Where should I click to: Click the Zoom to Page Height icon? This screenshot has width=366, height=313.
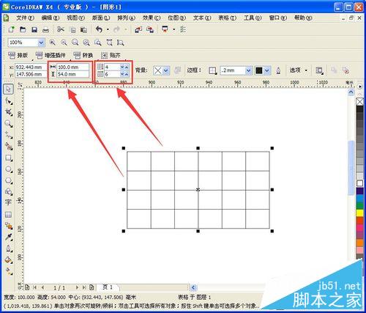point(120,43)
